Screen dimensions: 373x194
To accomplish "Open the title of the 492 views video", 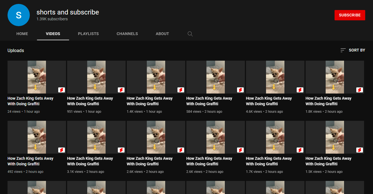I will pyautogui.click(x=30, y=161).
